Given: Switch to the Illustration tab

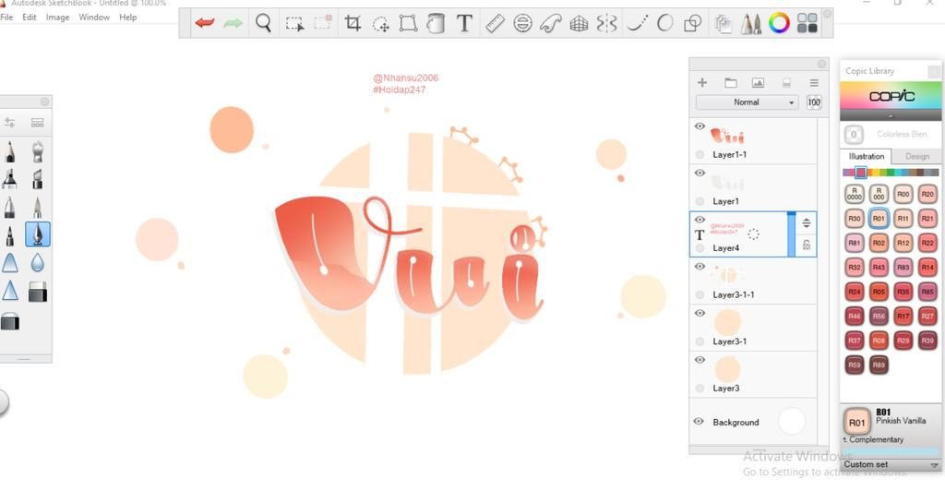Looking at the screenshot, I should coord(866,156).
